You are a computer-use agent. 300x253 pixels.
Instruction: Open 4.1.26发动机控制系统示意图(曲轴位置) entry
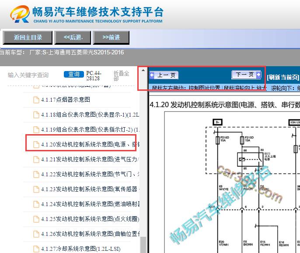point(90,234)
